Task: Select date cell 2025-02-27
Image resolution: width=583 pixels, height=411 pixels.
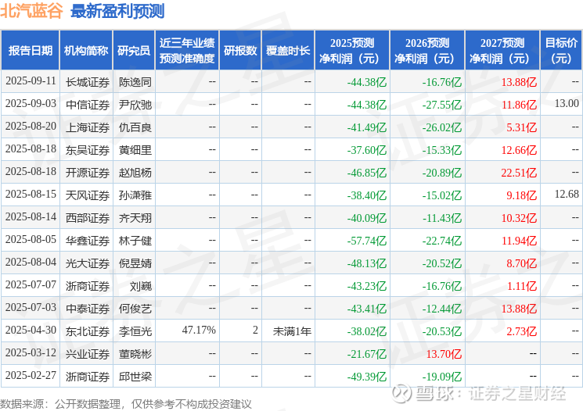Action: click(31, 376)
